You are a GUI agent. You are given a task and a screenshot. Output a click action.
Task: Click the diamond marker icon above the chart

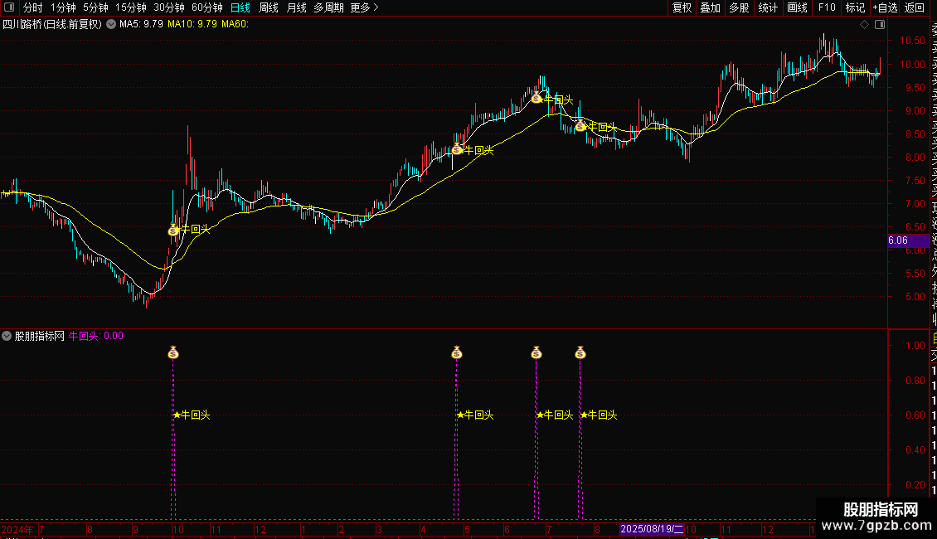click(x=864, y=25)
